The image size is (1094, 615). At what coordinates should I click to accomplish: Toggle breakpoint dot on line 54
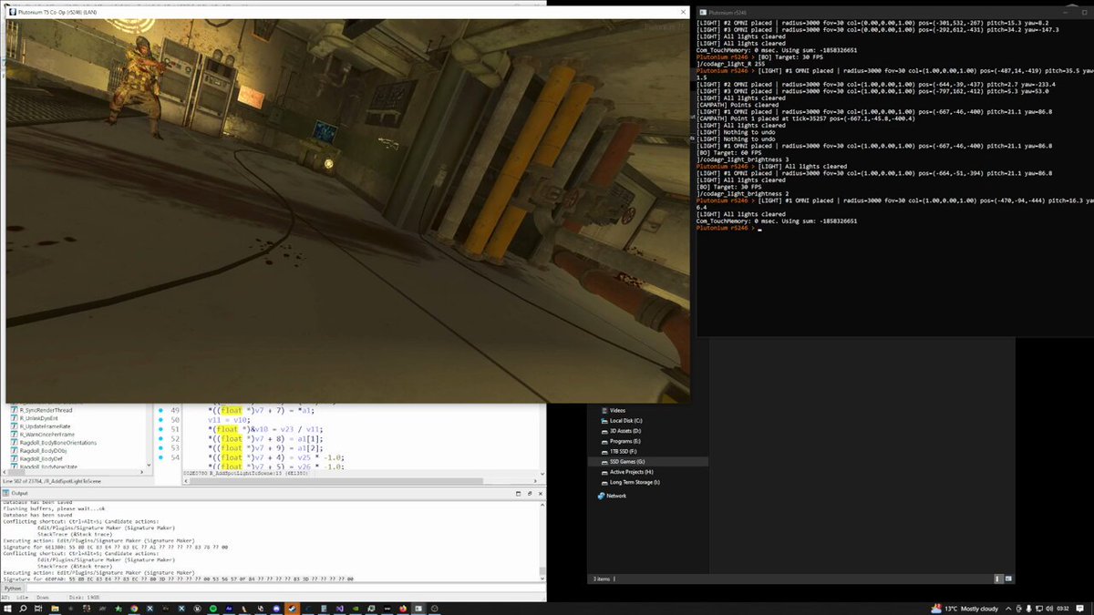[160, 457]
